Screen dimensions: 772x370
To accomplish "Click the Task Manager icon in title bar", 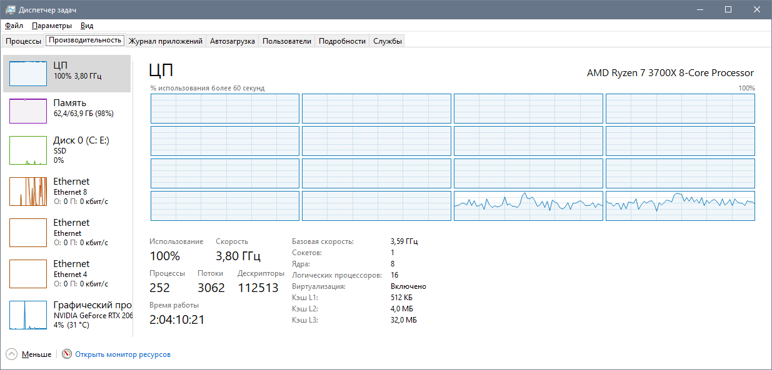I will point(11,10).
